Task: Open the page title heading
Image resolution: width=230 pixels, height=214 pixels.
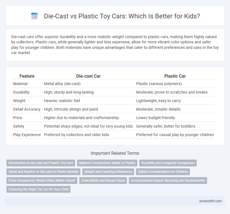Action: click(x=122, y=16)
